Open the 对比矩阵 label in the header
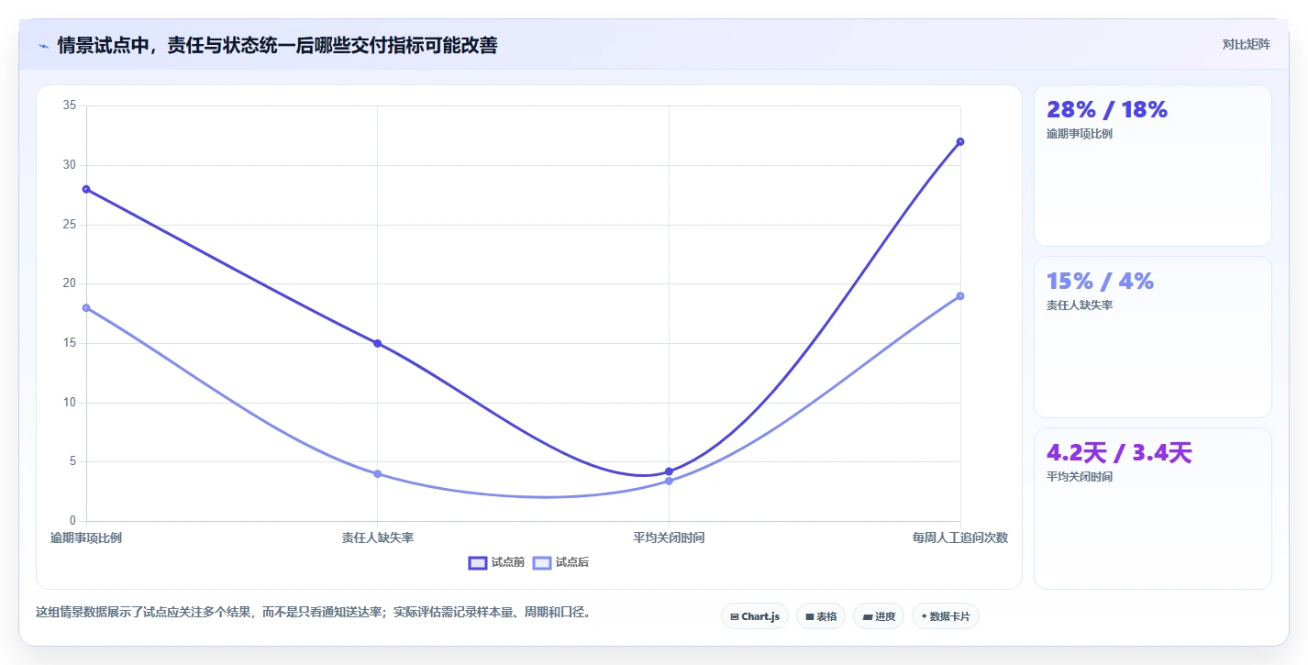 click(x=1246, y=44)
